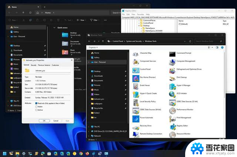This screenshot has width=237, height=157.
Task: Check the Hidden attribute checkbox
Action: coord(36,107)
